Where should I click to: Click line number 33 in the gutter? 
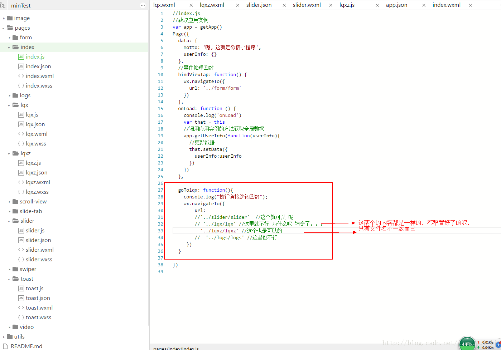[x=160, y=231]
